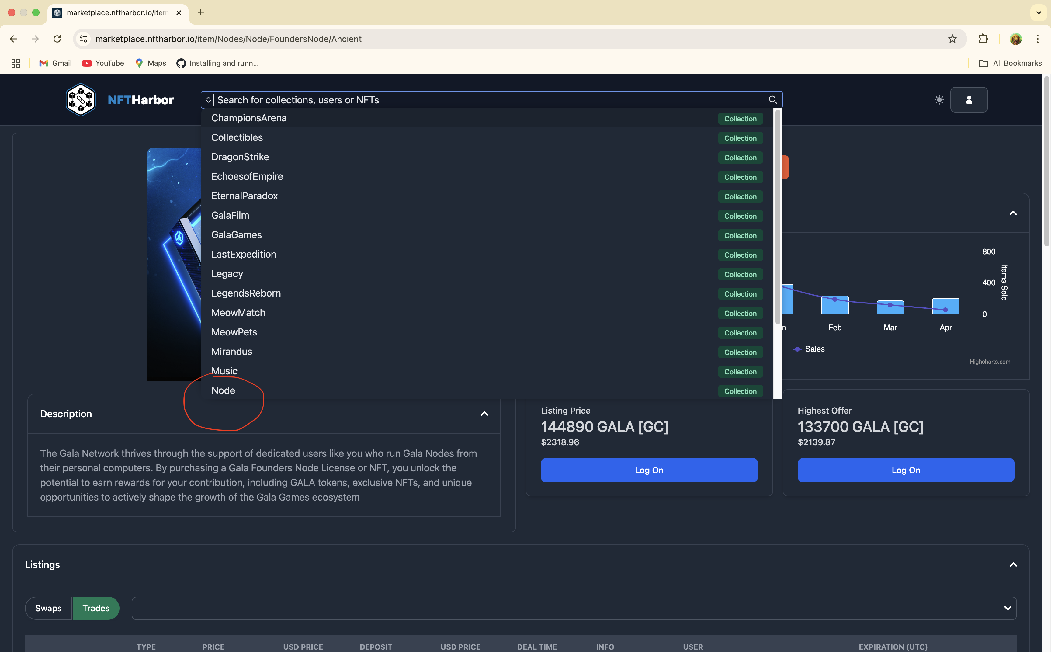Image resolution: width=1051 pixels, height=652 pixels.
Task: Pick LegendsReborn collection
Action: 487,293
